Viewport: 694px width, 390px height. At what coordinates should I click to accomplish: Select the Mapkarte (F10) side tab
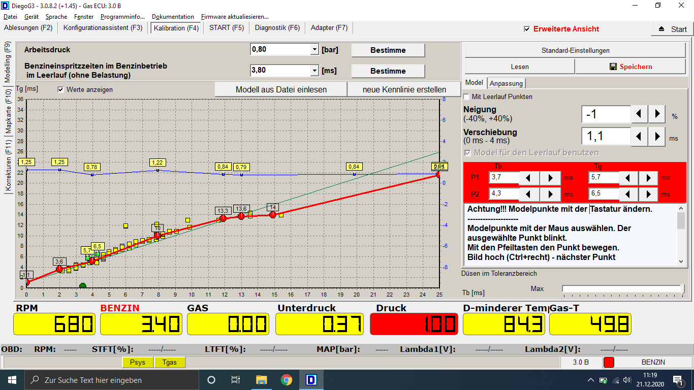8,112
